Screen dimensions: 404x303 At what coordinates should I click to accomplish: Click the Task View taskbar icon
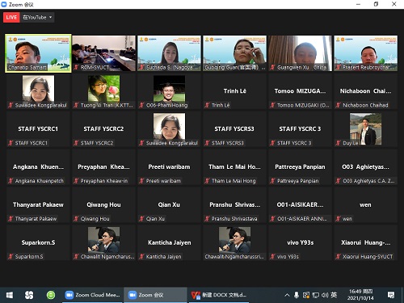(29, 295)
